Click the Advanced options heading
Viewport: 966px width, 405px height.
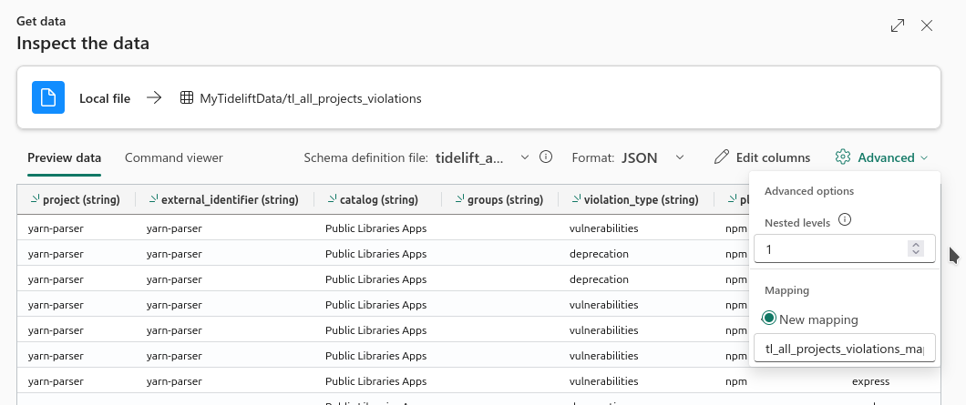(x=809, y=191)
